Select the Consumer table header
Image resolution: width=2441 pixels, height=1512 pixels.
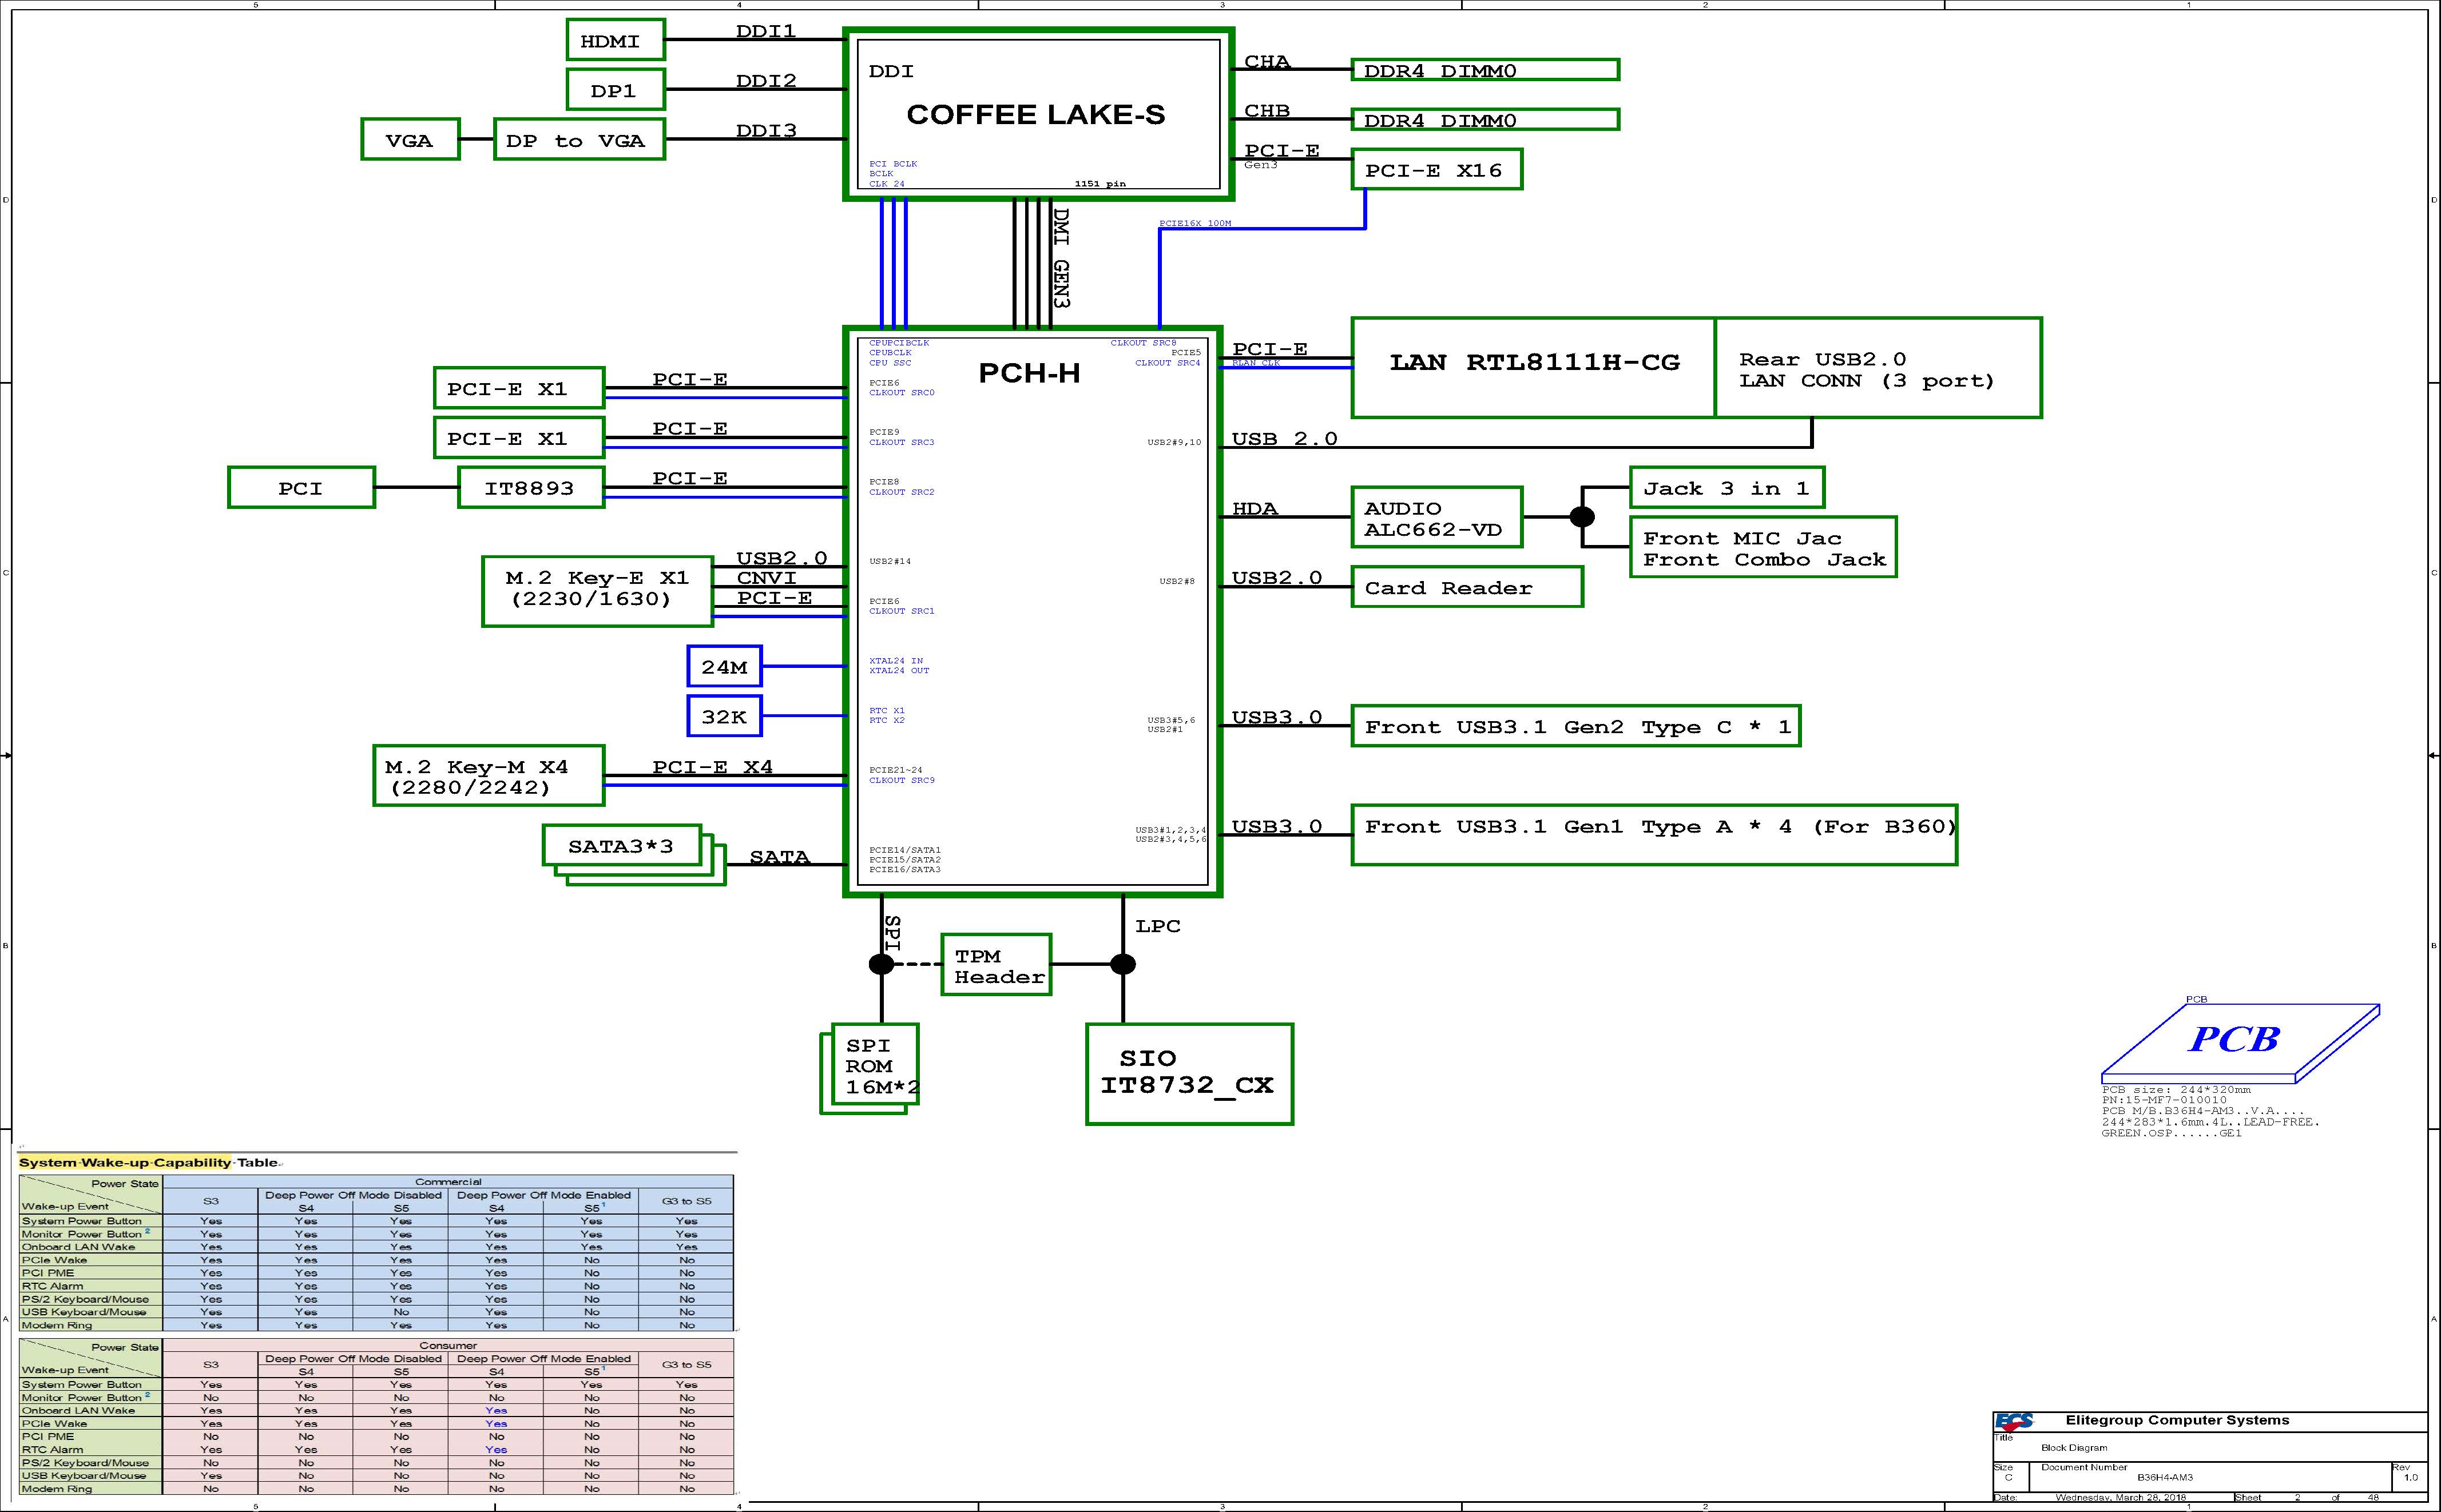448,1345
